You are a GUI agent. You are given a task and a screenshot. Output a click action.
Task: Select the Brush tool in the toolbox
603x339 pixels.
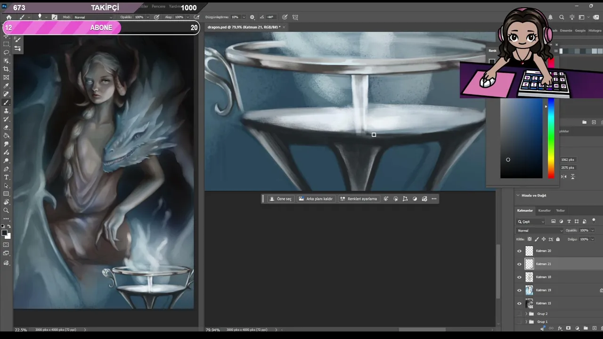coord(6,103)
